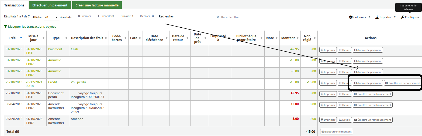Expand the Afficher results count dropdown
Screen dimensions: 422x136
click(x=51, y=17)
